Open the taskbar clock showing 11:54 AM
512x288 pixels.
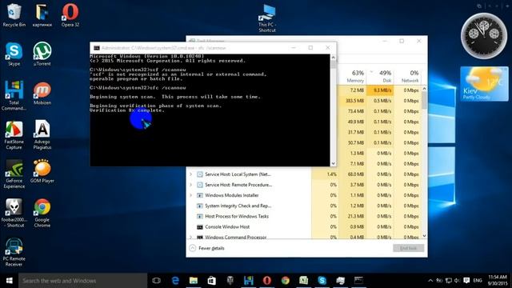498,280
